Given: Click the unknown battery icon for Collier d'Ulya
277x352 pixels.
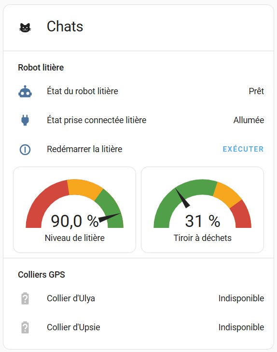Looking at the screenshot, I should (25, 298).
